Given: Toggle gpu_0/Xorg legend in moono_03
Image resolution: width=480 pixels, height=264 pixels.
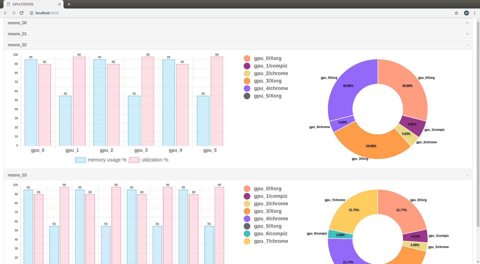Looking at the screenshot, I should pyautogui.click(x=262, y=189).
